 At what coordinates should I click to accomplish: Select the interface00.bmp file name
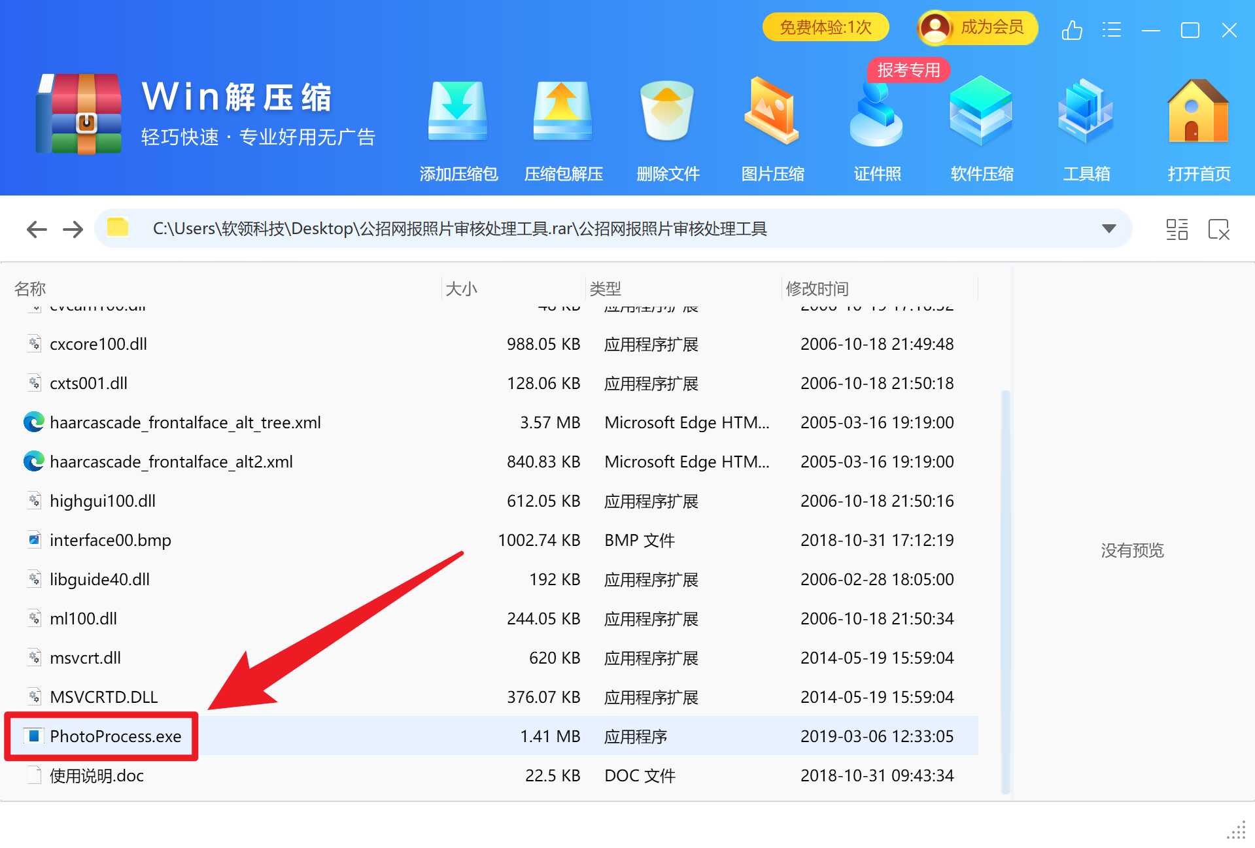tap(111, 540)
